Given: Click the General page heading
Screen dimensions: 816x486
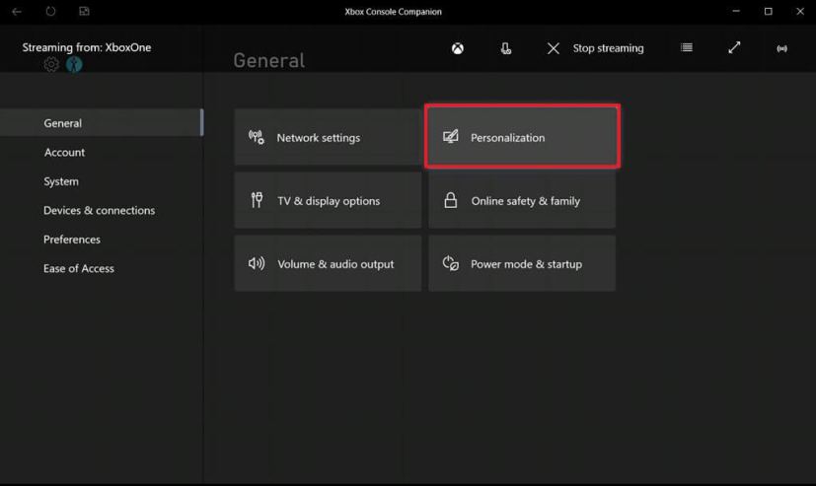Looking at the screenshot, I should [269, 61].
